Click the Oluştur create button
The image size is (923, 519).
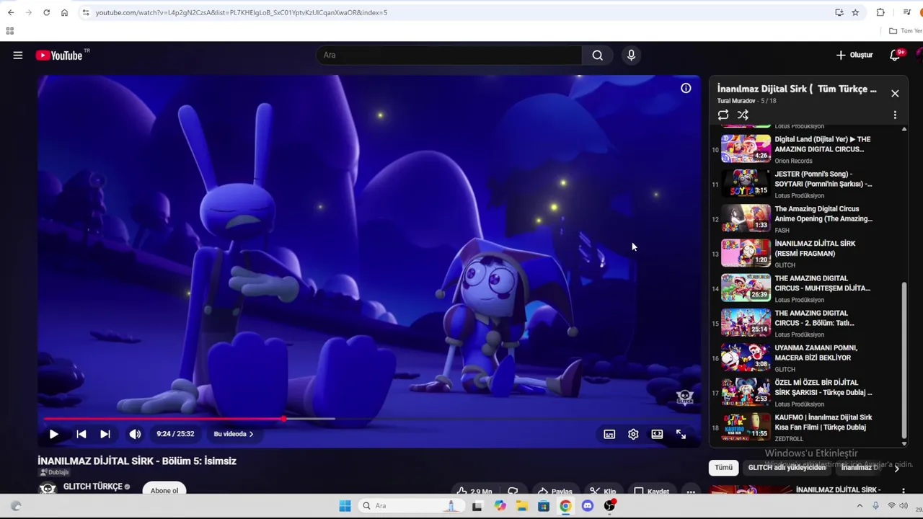(x=854, y=56)
